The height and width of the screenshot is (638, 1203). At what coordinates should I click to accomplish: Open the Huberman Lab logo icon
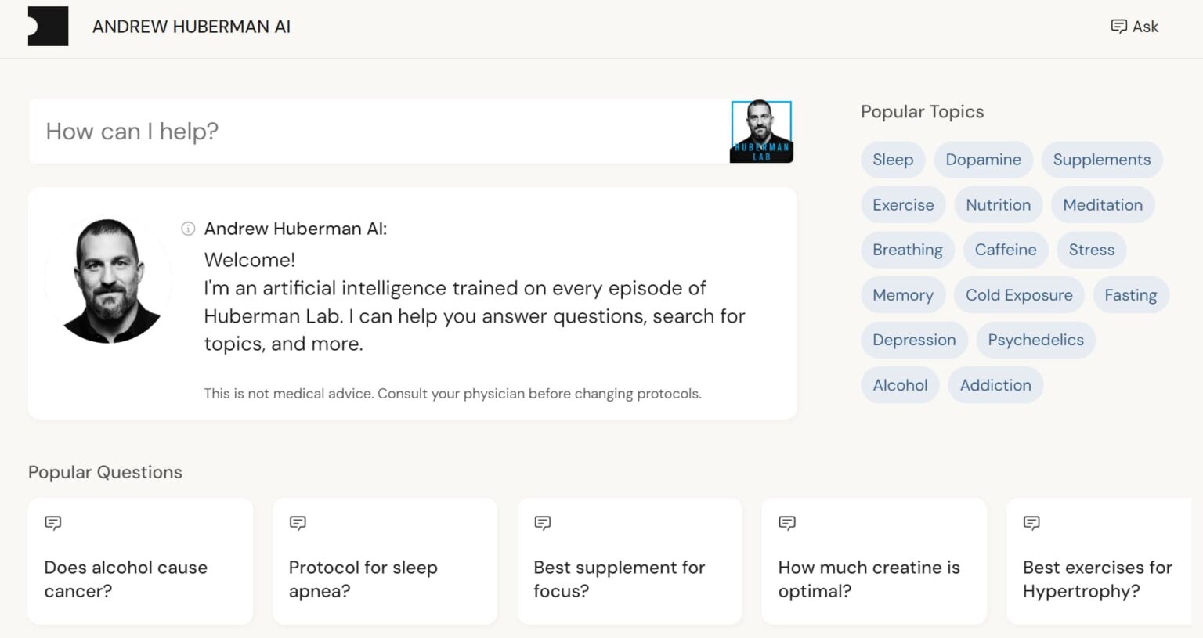coord(48,26)
